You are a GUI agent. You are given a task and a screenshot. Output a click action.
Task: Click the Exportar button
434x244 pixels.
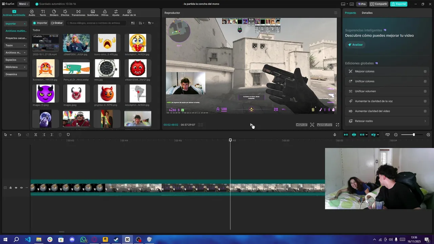coord(399,4)
